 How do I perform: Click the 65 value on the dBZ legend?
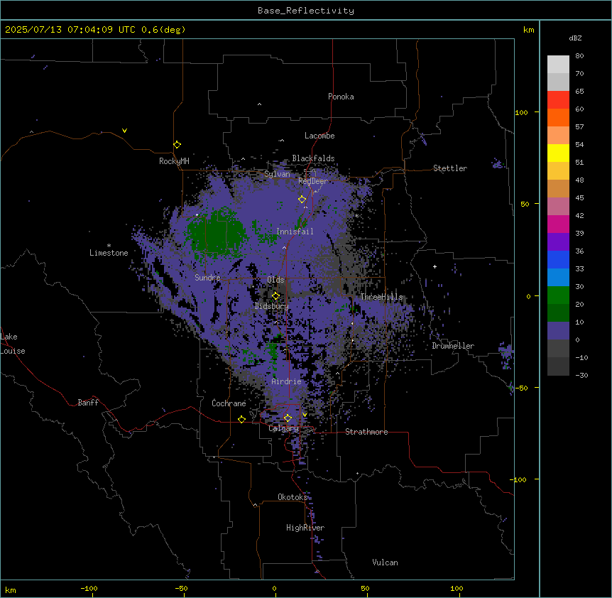tap(579, 92)
